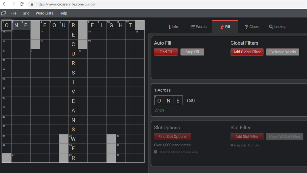The height and width of the screenshot is (173, 307).
Task: Switch to the Words tab
Action: pos(198,27)
